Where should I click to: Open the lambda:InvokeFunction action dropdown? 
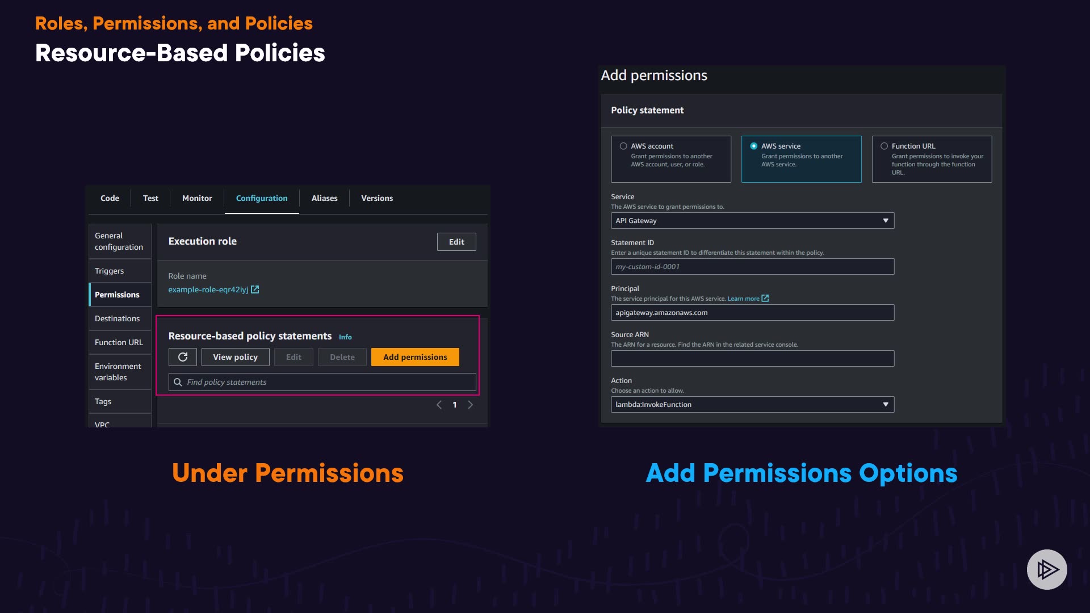[x=752, y=405]
